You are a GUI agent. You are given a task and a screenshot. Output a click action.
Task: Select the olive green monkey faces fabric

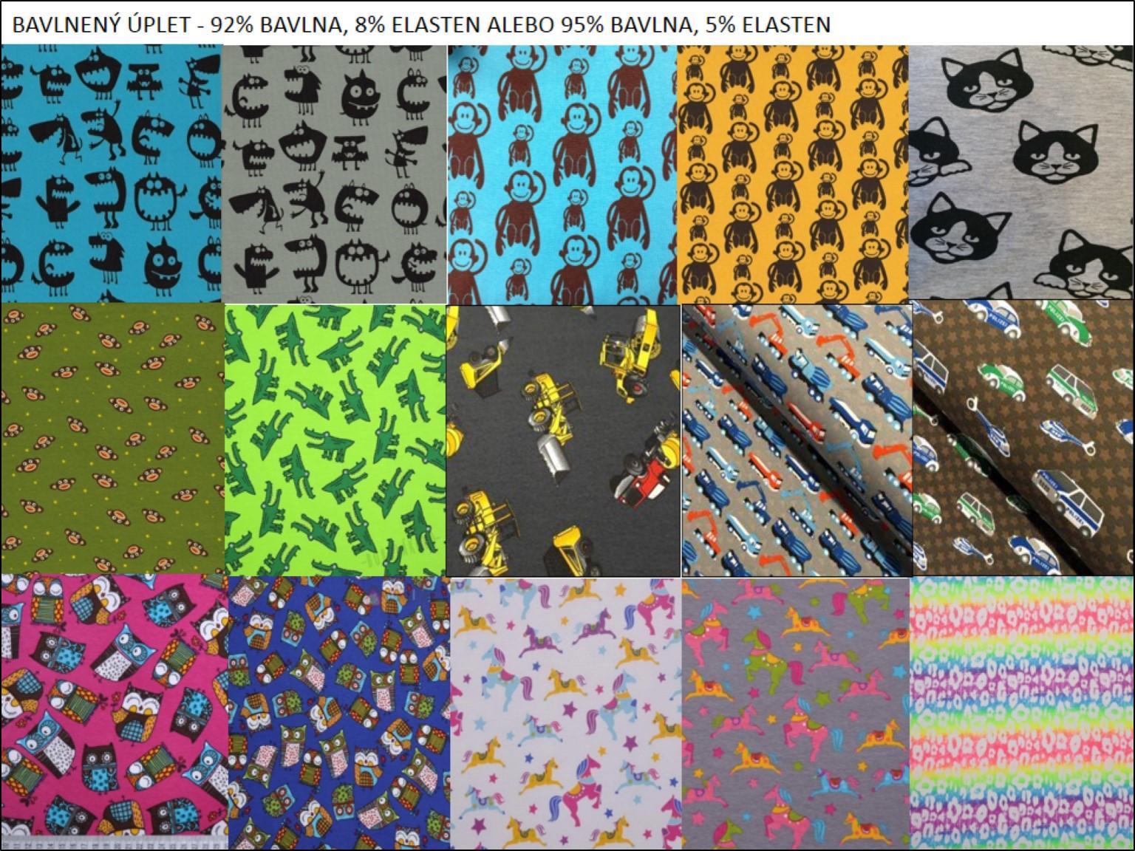111,440
